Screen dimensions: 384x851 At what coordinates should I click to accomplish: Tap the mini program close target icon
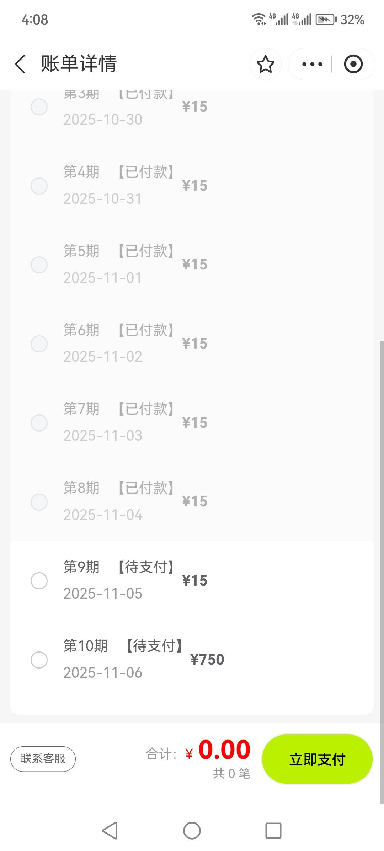[x=353, y=64]
